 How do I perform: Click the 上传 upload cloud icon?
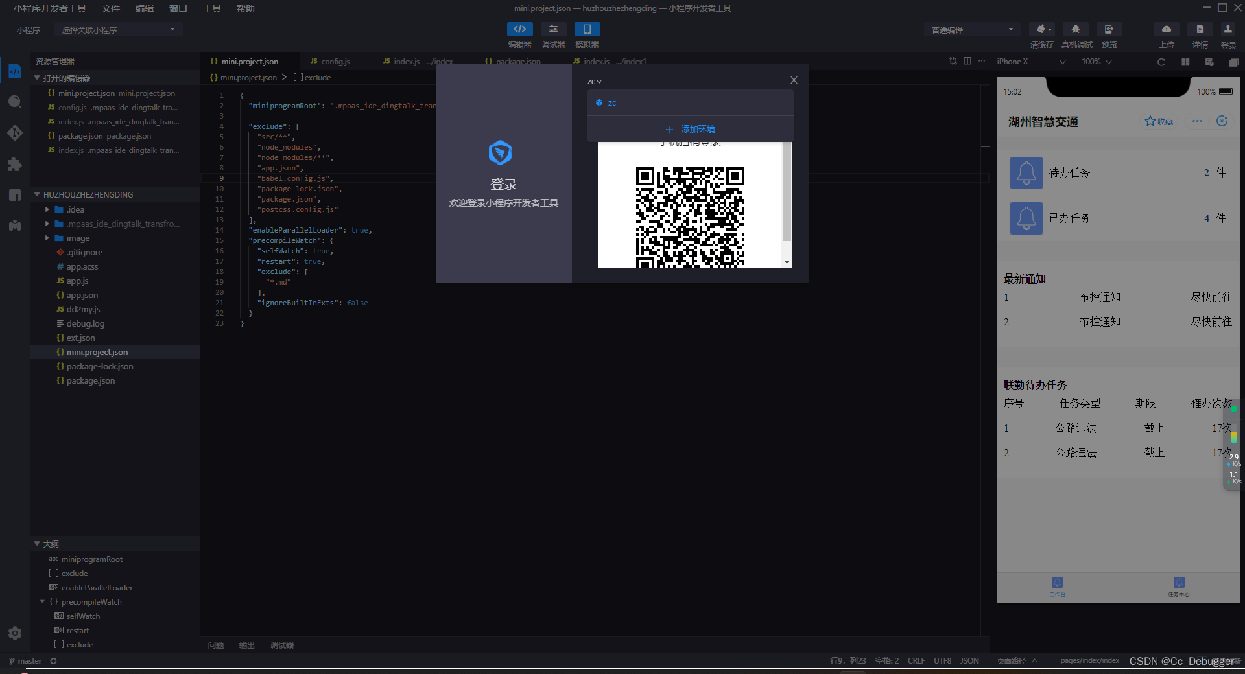click(x=1167, y=29)
